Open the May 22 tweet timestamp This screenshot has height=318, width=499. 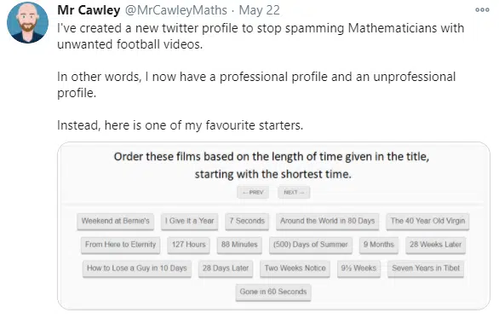[260, 10]
